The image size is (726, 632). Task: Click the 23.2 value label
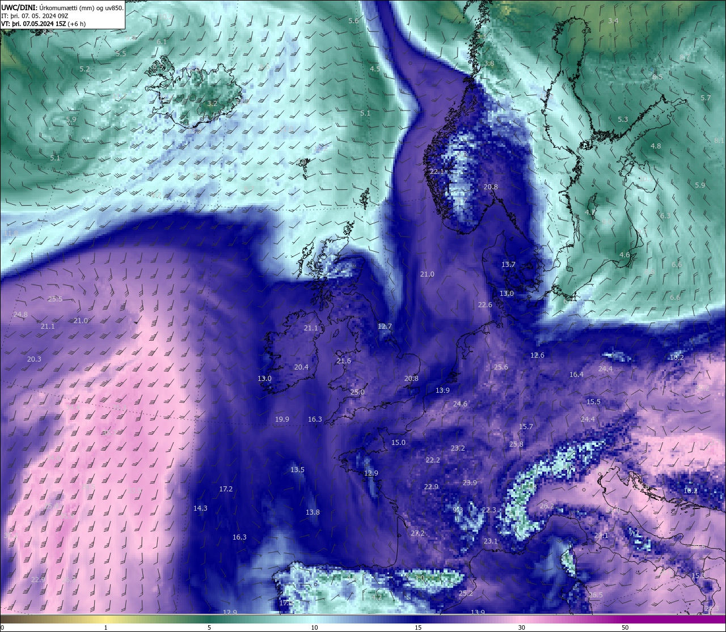click(458, 448)
